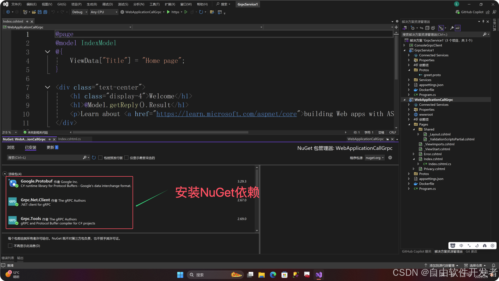Click the green Start https run icon
Screen dimensions: 499x281
coord(168,12)
